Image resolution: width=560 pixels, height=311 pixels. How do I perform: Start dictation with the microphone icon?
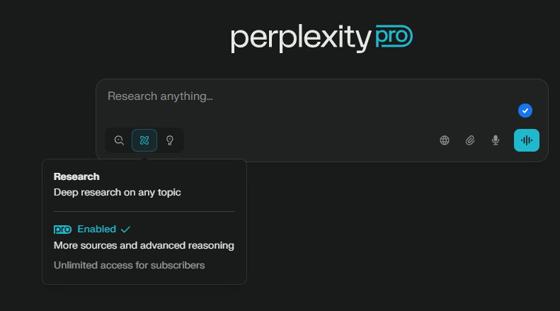[x=496, y=140]
